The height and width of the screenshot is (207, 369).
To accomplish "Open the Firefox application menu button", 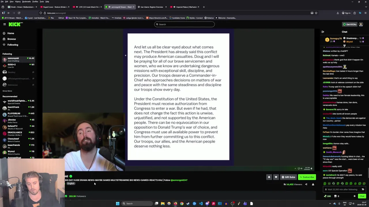I will click(365, 13).
